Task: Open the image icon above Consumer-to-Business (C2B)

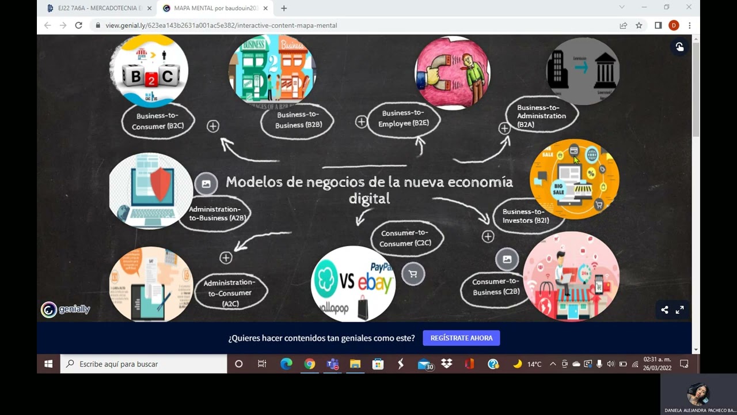Action: (507, 259)
